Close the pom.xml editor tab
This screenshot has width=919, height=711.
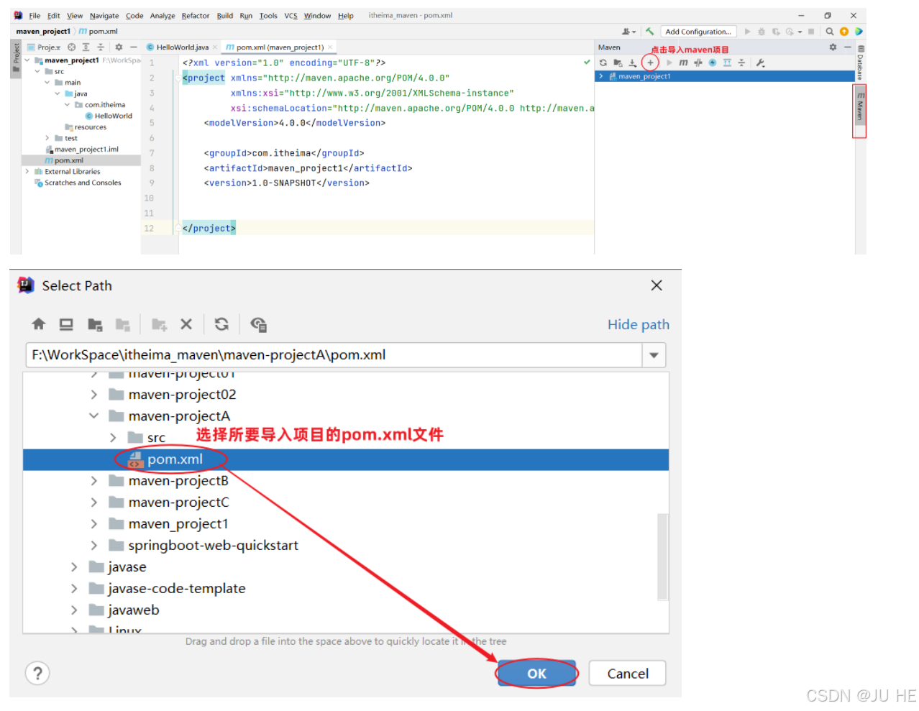[x=330, y=47]
